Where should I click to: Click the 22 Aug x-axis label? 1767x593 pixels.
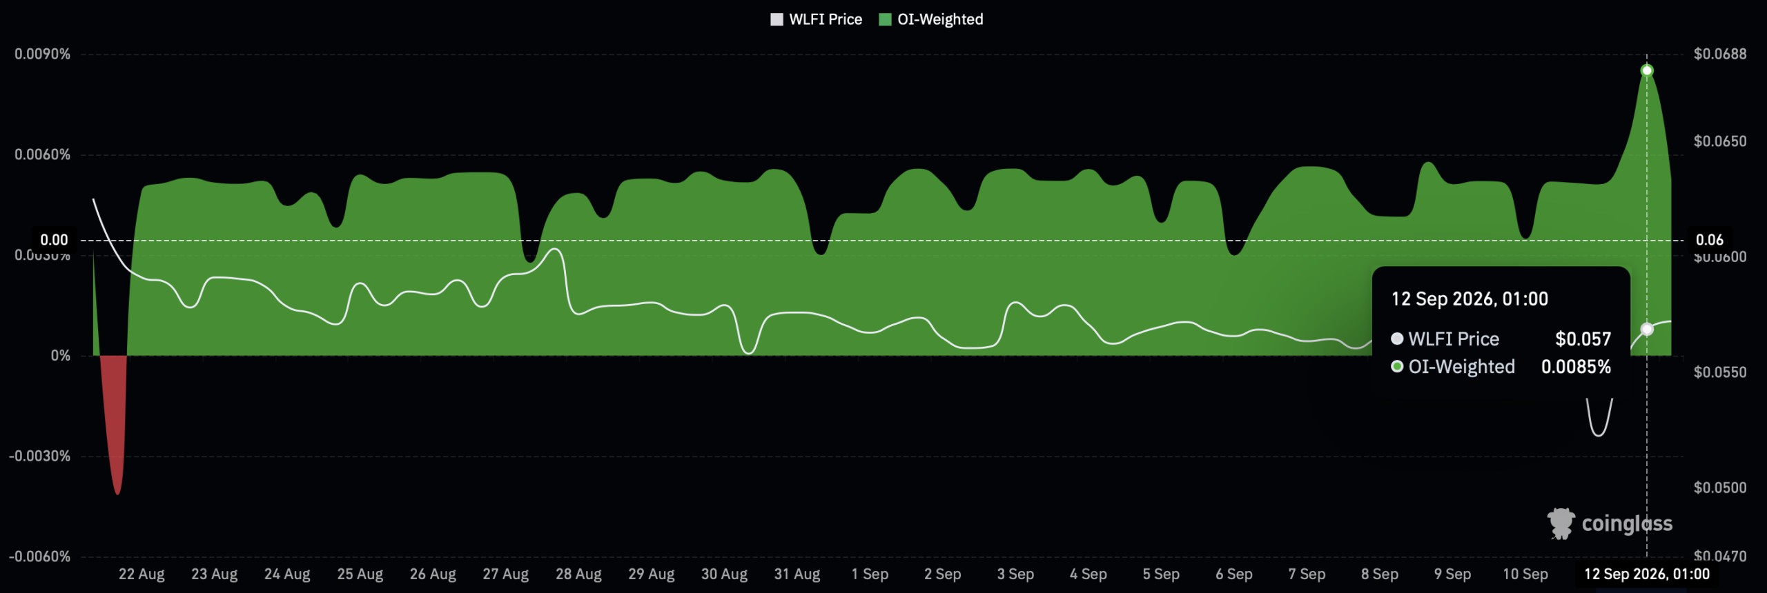141,574
